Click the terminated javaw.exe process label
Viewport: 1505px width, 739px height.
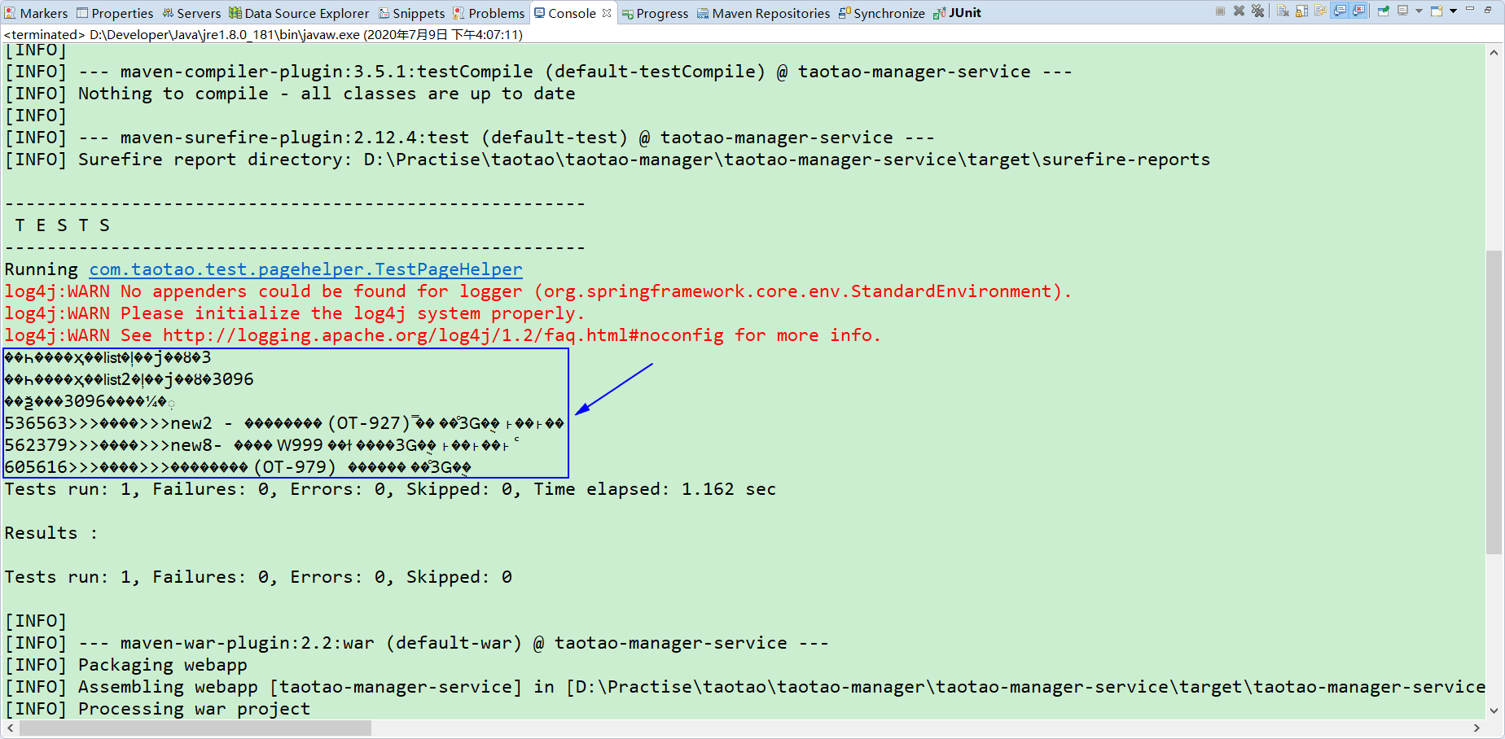coord(263,34)
